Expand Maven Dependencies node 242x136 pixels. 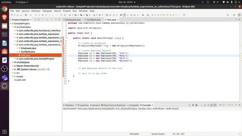coord(13,66)
